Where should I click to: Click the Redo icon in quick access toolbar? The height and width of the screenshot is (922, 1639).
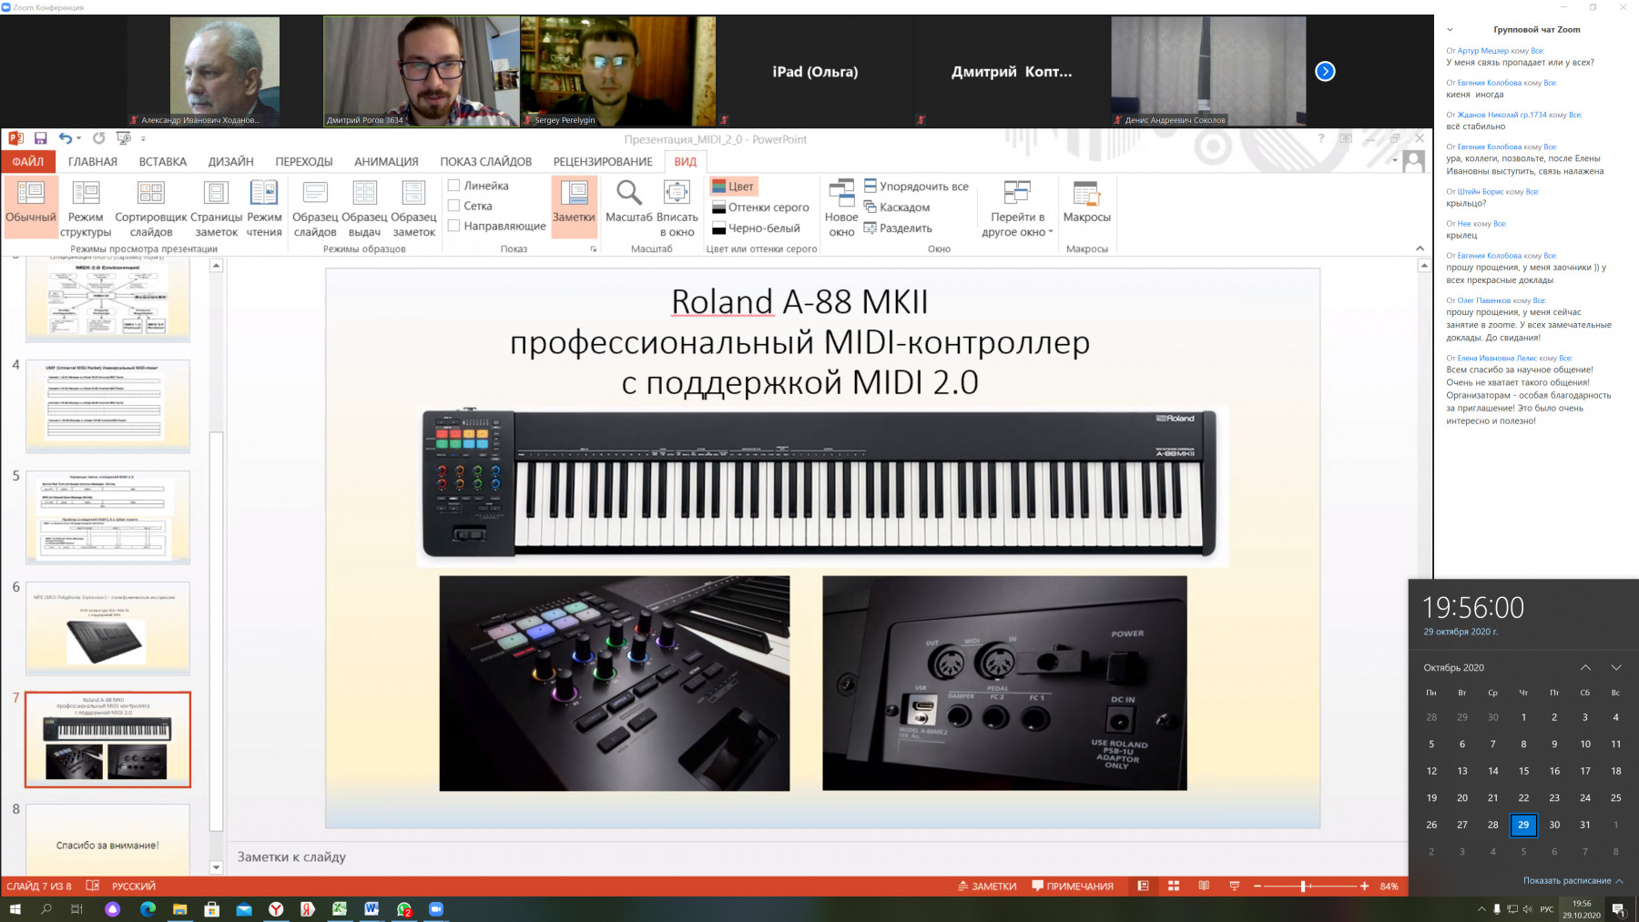tap(98, 138)
